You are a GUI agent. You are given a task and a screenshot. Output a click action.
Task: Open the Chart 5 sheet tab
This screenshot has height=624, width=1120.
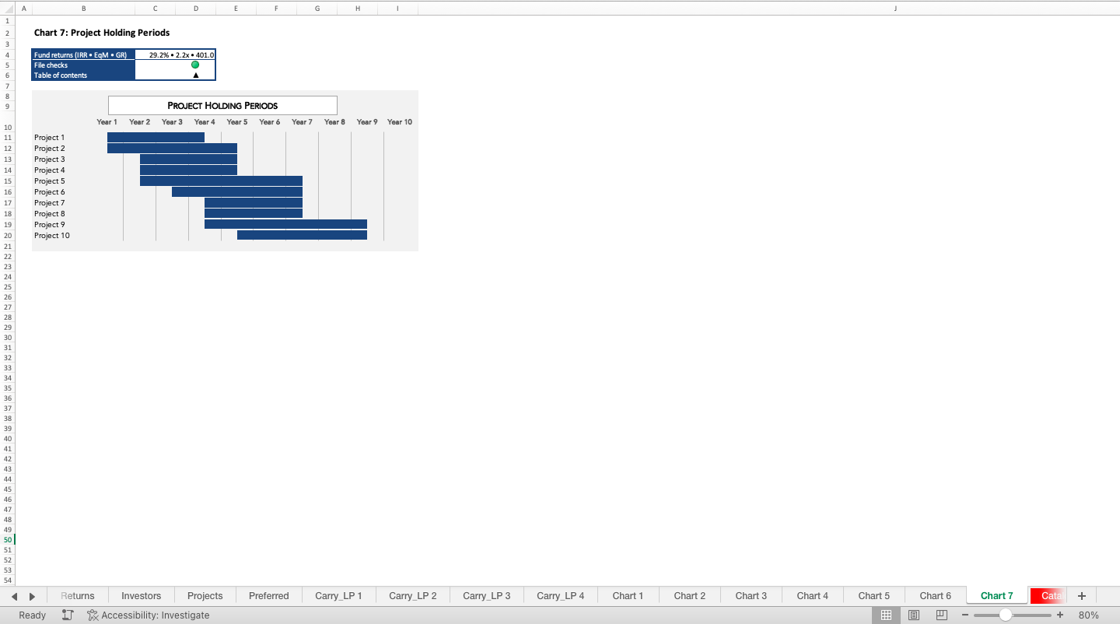point(874,596)
